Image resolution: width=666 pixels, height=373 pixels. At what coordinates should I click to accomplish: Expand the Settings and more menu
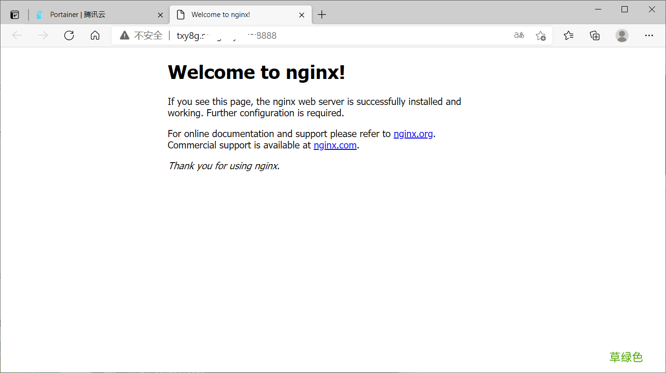pyautogui.click(x=649, y=35)
